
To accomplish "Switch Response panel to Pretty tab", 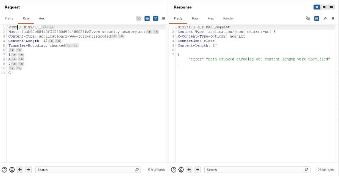I will coord(178,18).
